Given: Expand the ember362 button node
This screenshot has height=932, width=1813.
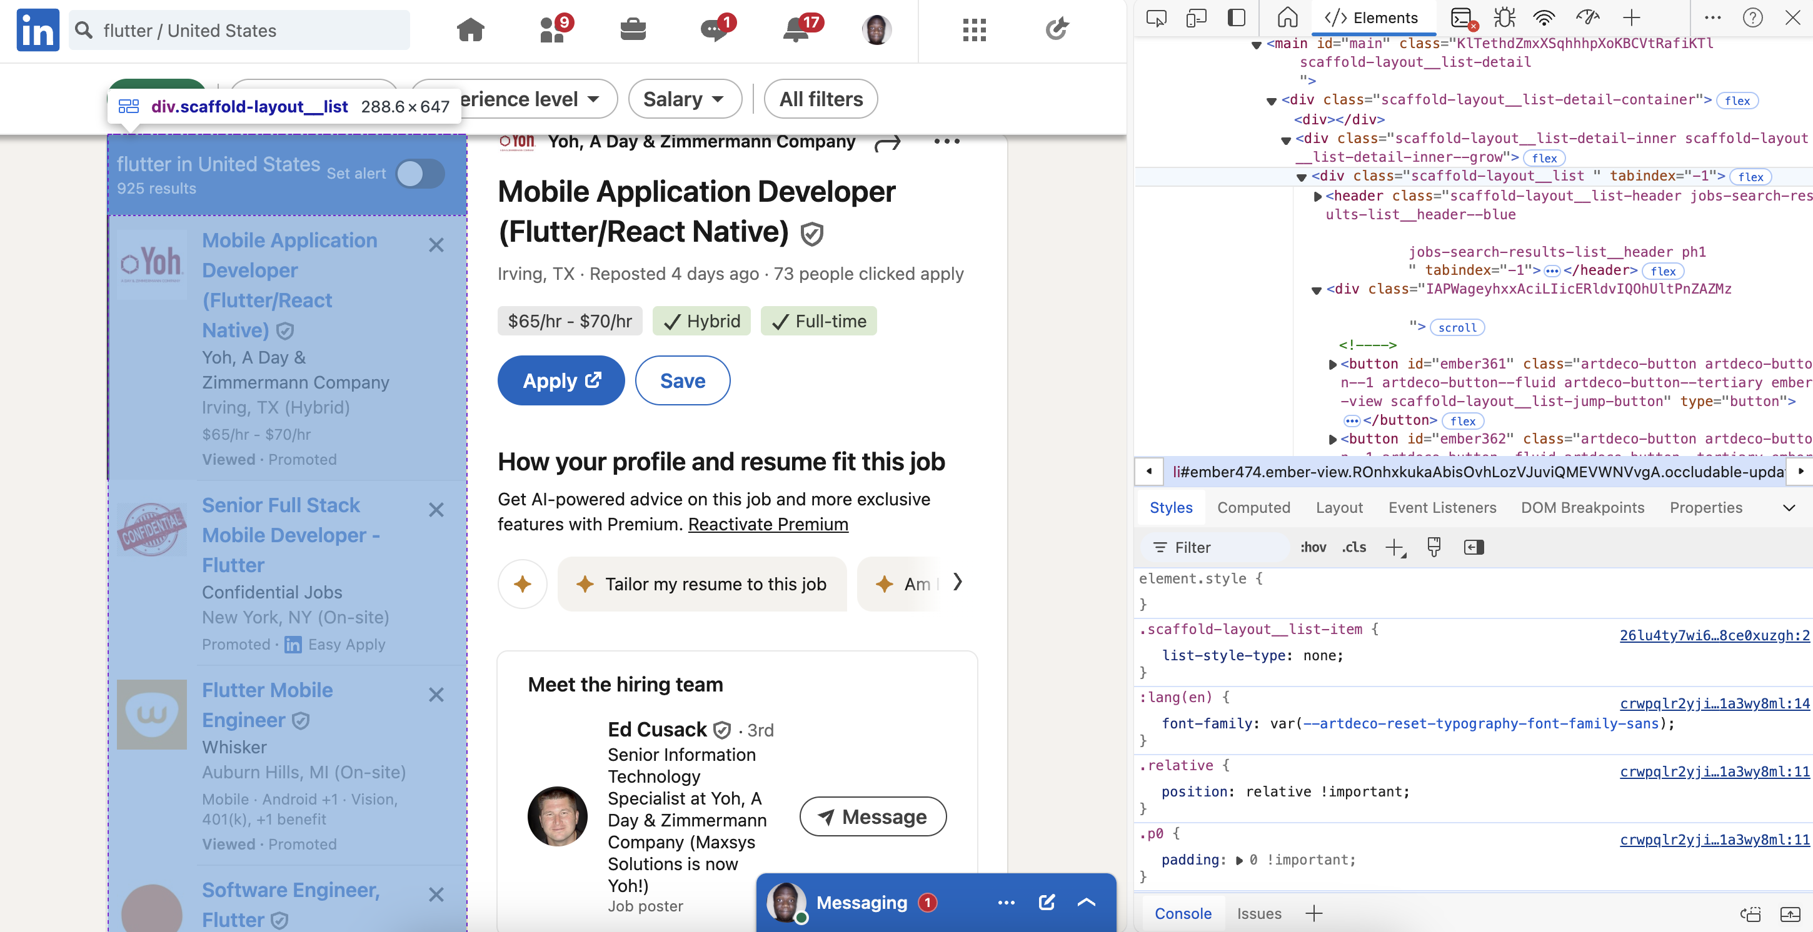Looking at the screenshot, I should coord(1332,440).
